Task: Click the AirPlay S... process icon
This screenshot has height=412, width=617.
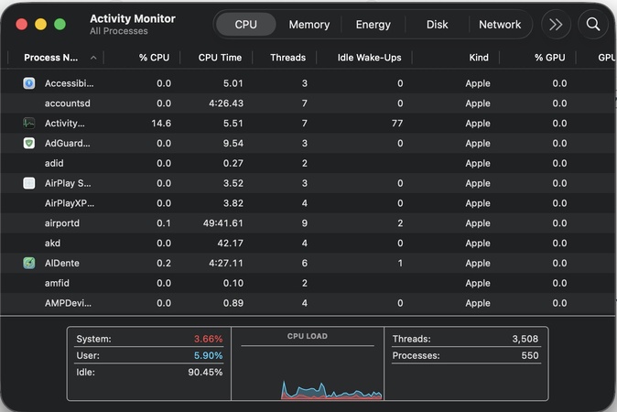Action: (28, 183)
